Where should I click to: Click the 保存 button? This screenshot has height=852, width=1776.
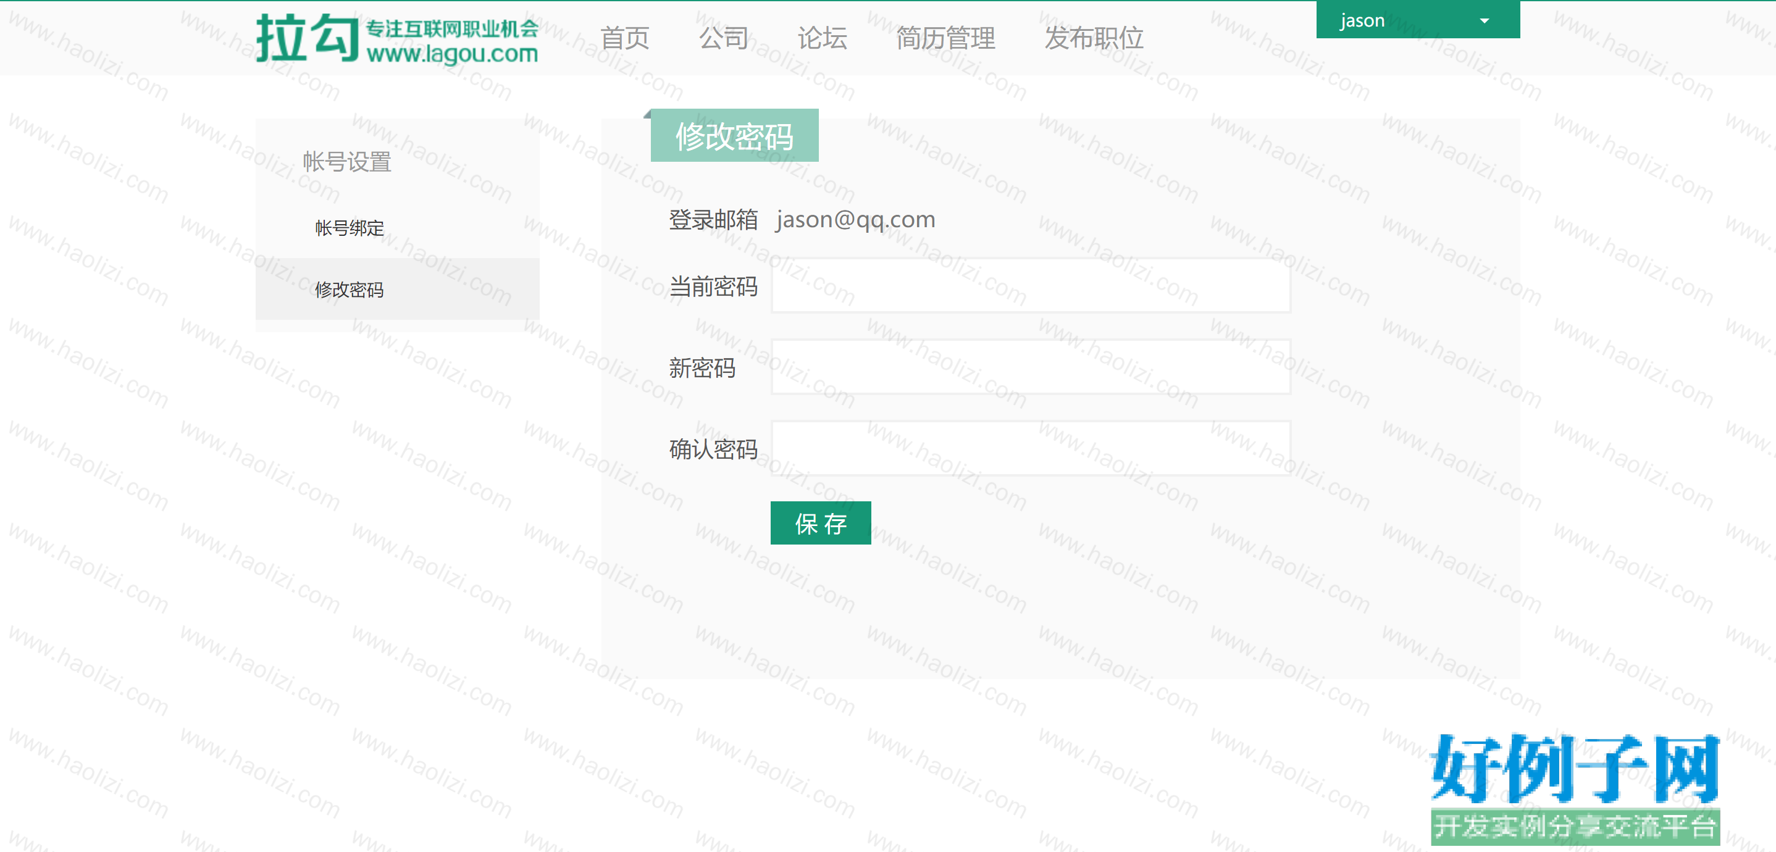(x=821, y=523)
